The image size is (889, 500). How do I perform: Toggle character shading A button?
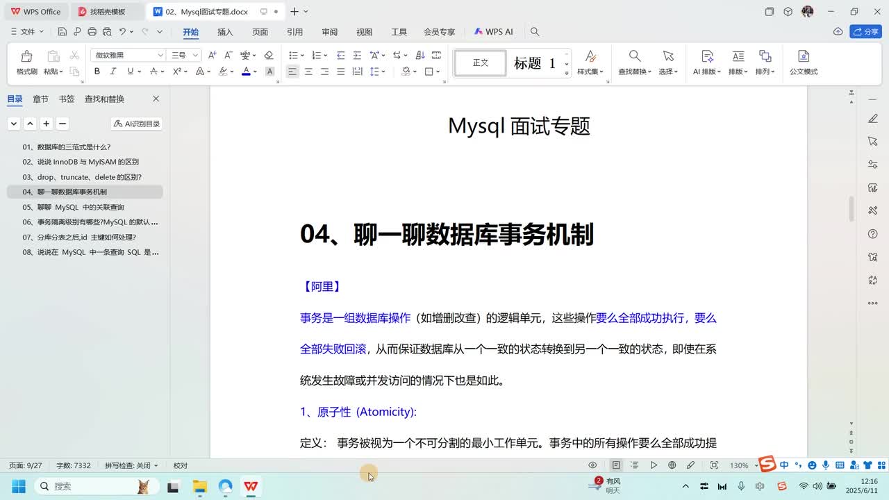[x=270, y=72]
